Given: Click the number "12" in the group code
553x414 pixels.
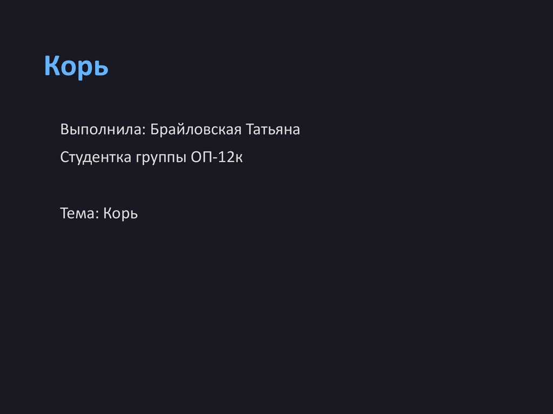Looking at the screenshot, I should 227,158.
